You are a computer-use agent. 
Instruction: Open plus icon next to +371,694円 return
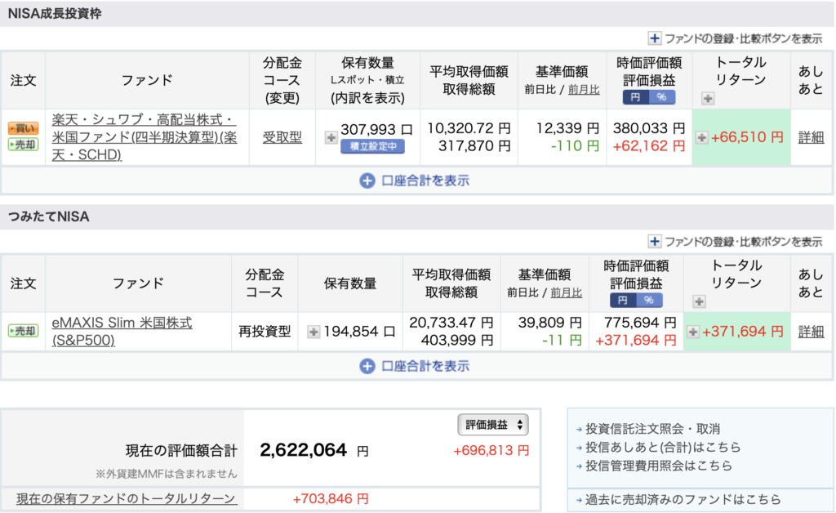693,332
